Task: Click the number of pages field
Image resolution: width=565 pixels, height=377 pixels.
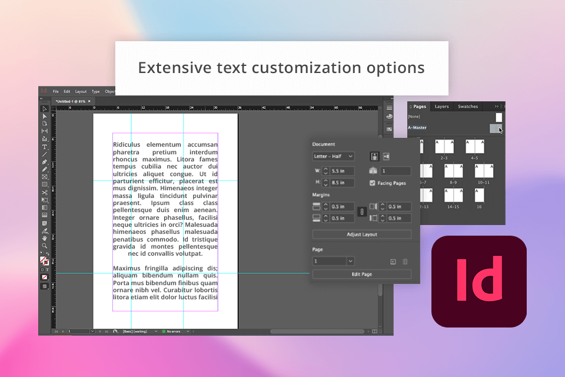Action: coord(395,171)
